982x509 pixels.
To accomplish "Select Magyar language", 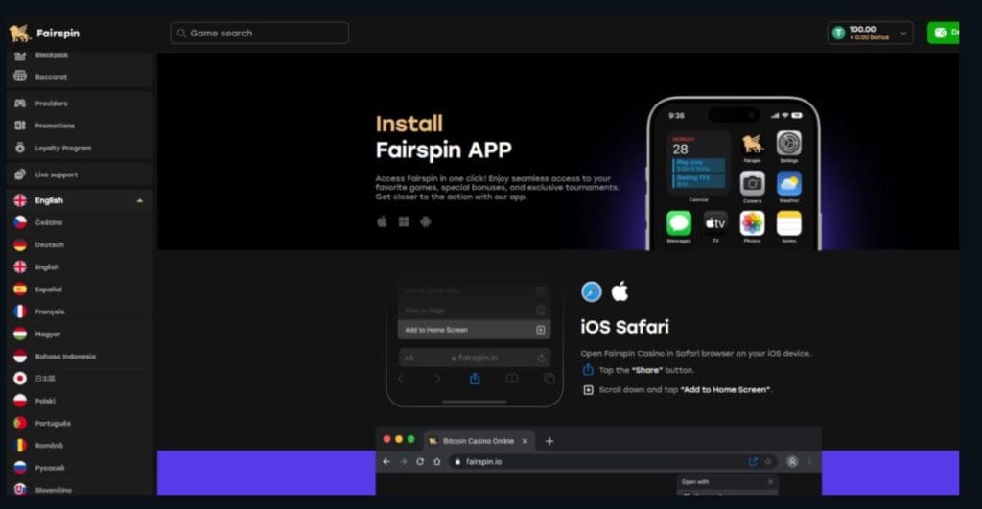I will point(81,335).
